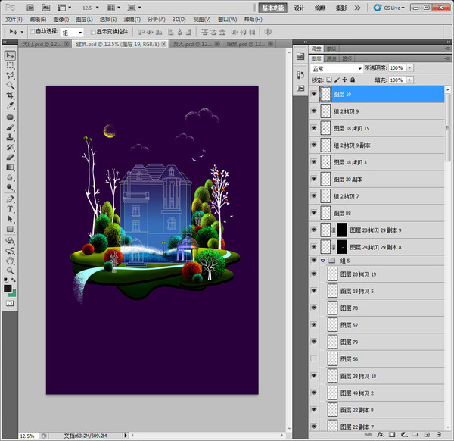Select the Dodge tool

tap(10, 187)
